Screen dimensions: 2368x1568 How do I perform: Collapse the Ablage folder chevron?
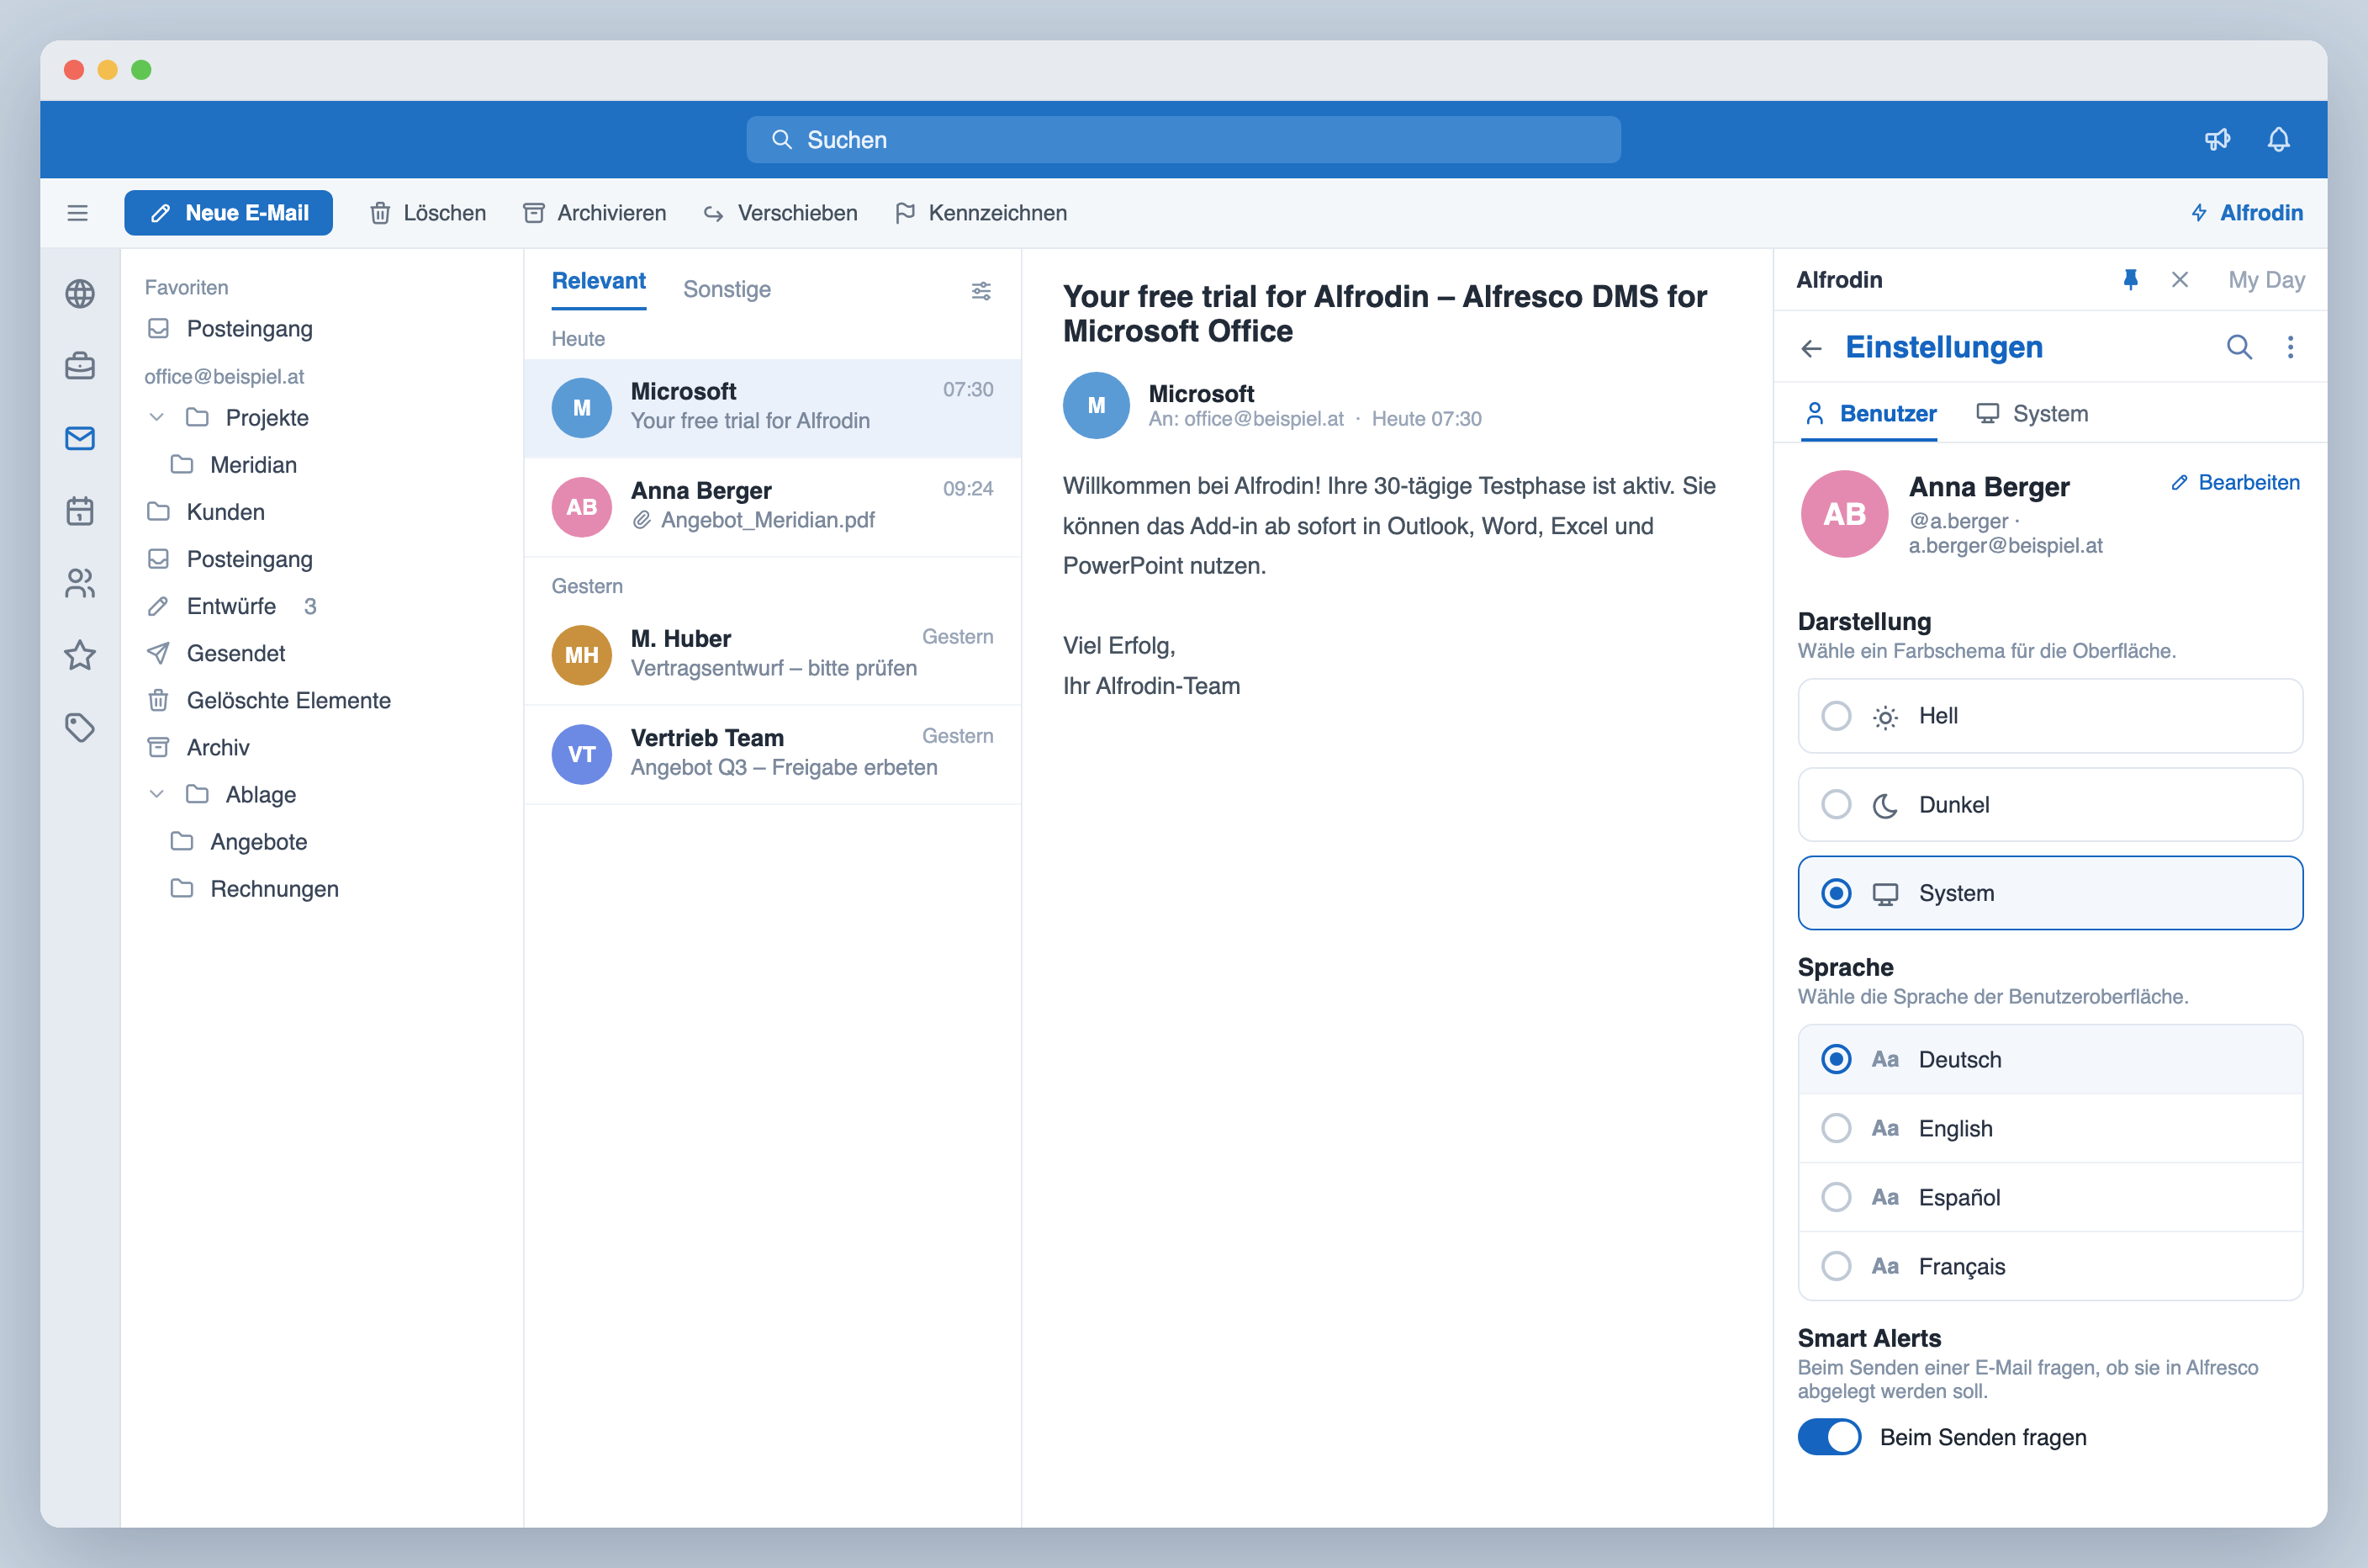click(157, 794)
